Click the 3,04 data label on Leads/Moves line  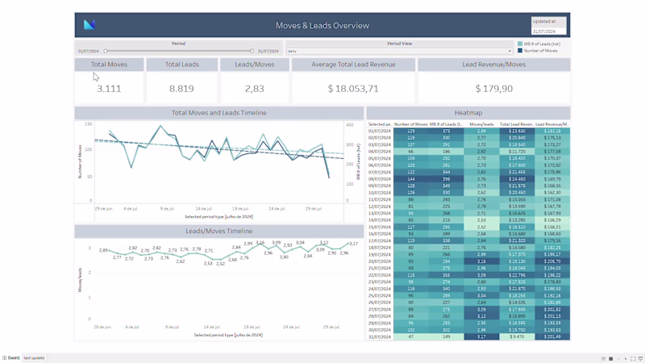point(300,243)
